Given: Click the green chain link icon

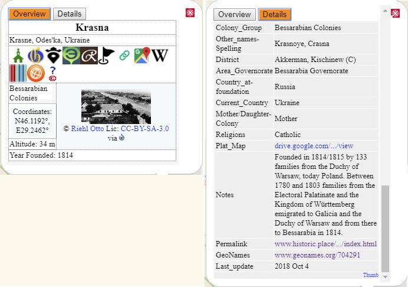Looking at the screenshot, I should [x=124, y=56].
